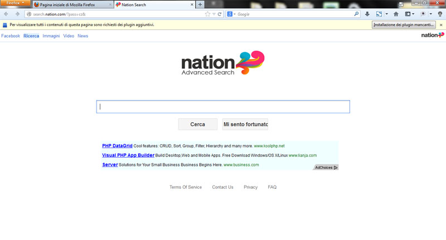446x240 pixels.
Task: Click the tab groups grid icon
Action: point(401,4)
